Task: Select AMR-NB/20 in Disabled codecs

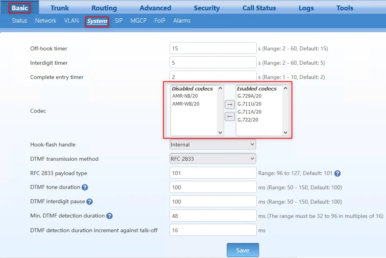Action: (x=185, y=96)
